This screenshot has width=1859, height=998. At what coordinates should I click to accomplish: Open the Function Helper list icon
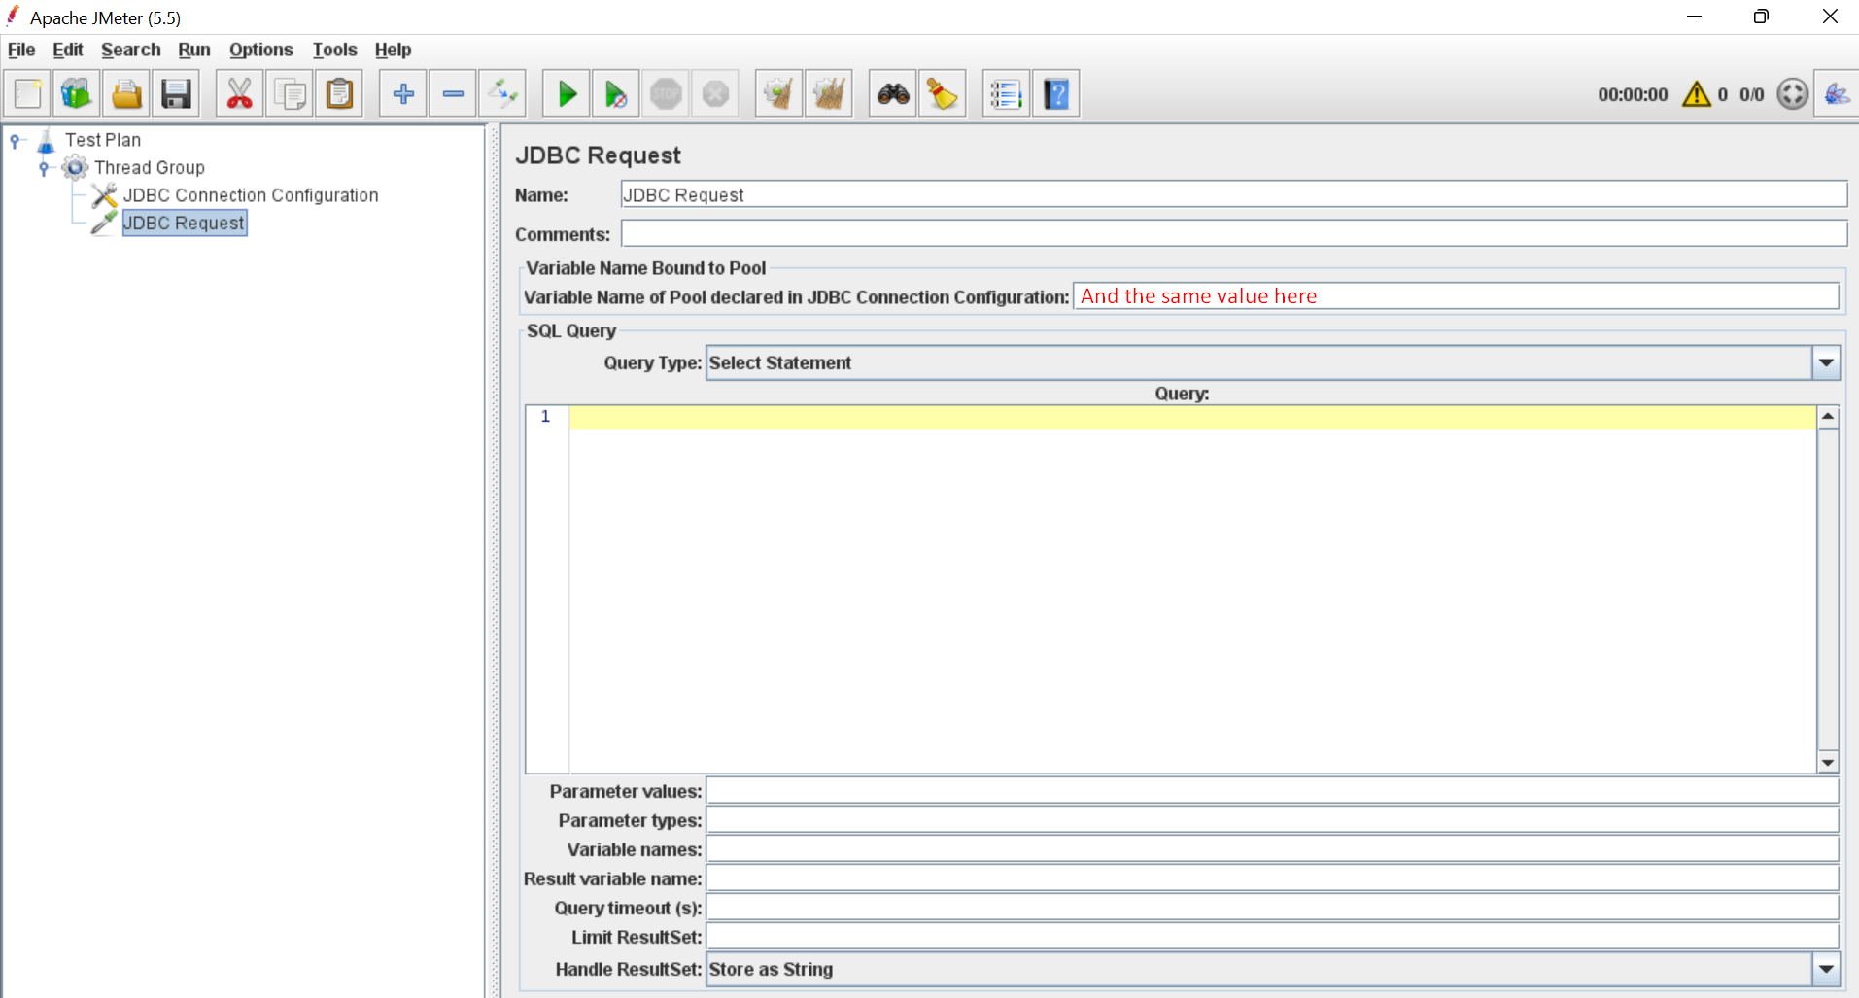point(1006,94)
